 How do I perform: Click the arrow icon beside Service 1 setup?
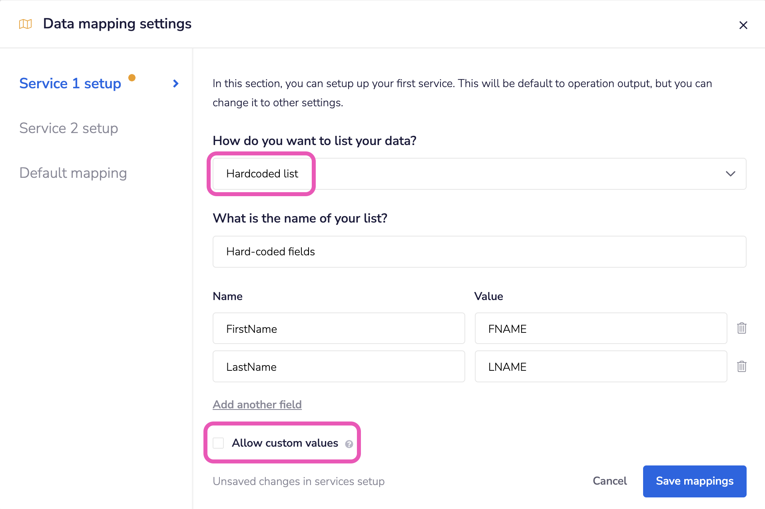point(175,84)
